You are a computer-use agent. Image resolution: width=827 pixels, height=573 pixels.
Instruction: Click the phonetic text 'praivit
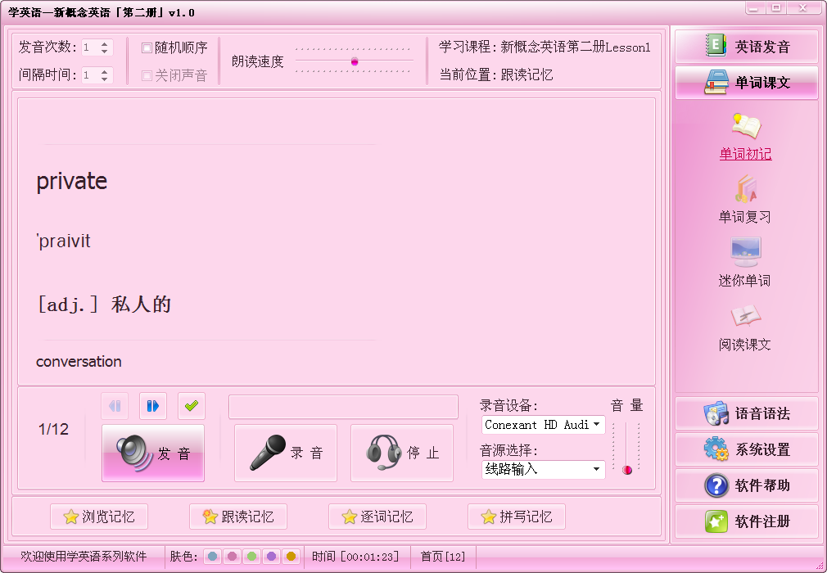63,241
